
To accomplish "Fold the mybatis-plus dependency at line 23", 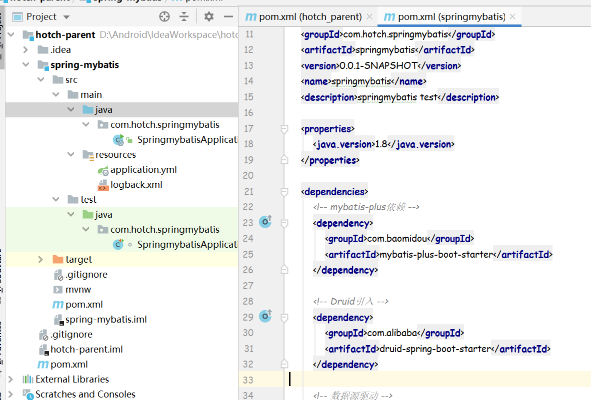I will (x=284, y=224).
